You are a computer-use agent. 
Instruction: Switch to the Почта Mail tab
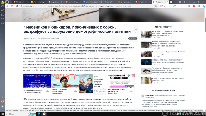coord(108,2)
